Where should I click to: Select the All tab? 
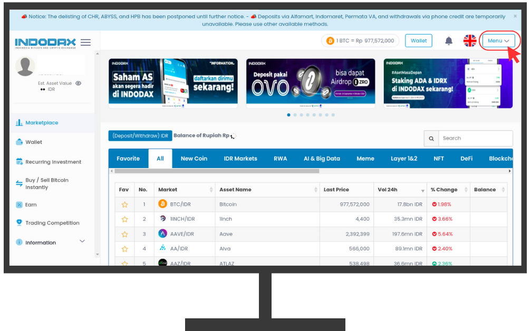[x=160, y=159]
